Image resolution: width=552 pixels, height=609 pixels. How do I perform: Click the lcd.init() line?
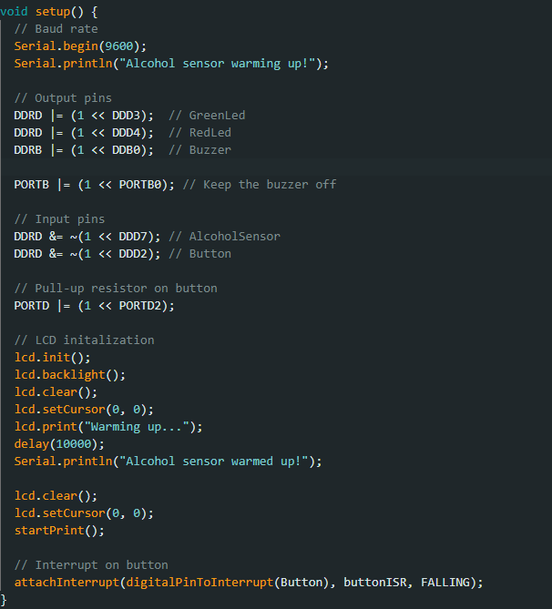[x=52, y=358]
